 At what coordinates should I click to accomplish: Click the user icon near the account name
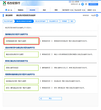[x=70, y=2]
